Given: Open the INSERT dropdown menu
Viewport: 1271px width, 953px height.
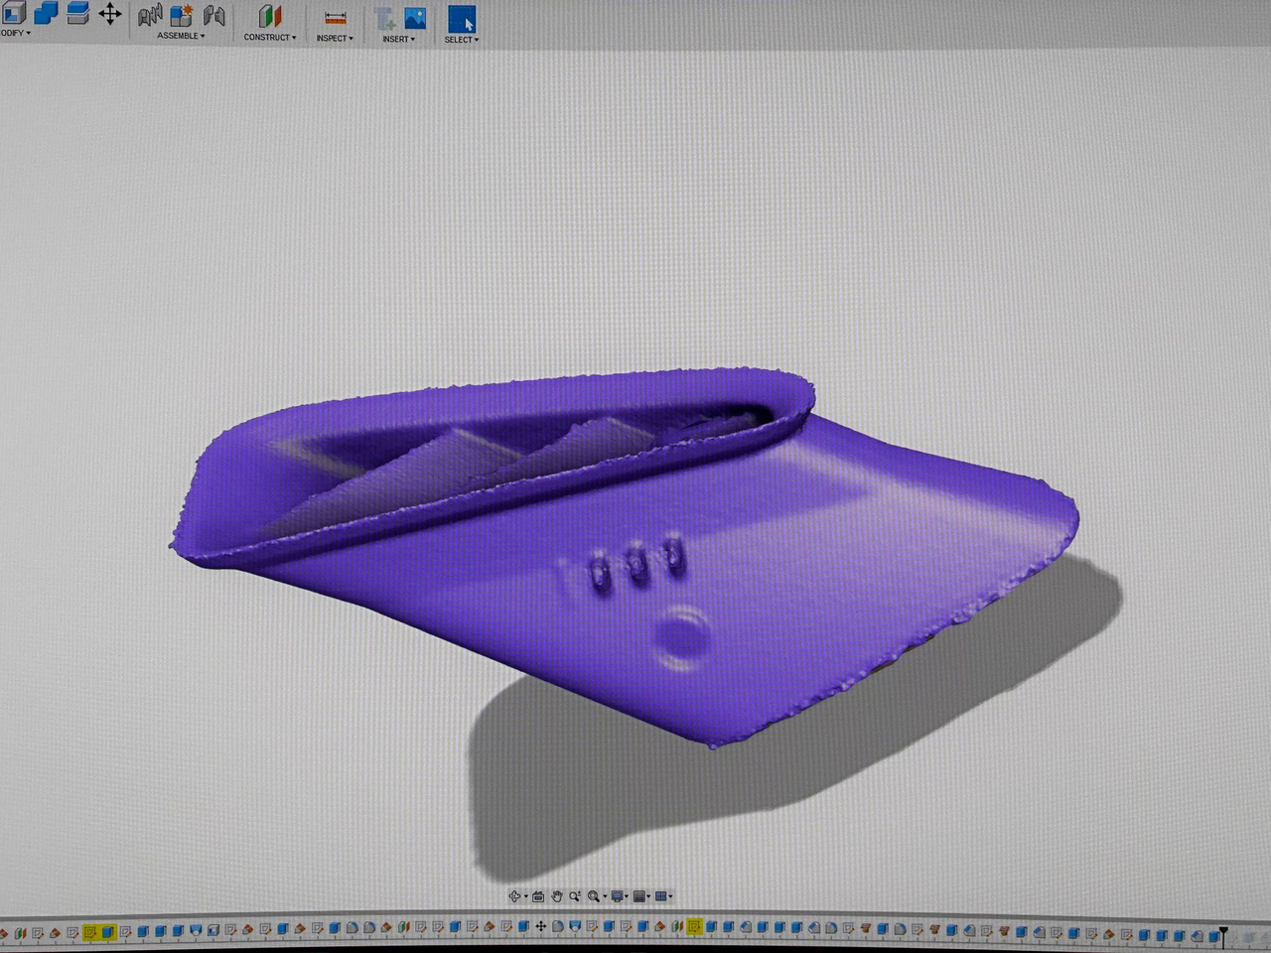Looking at the screenshot, I should pos(398,40).
